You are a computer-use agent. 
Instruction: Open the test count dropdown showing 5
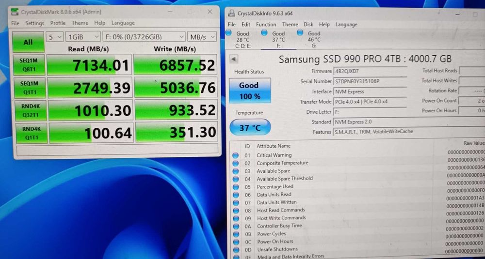pos(55,37)
